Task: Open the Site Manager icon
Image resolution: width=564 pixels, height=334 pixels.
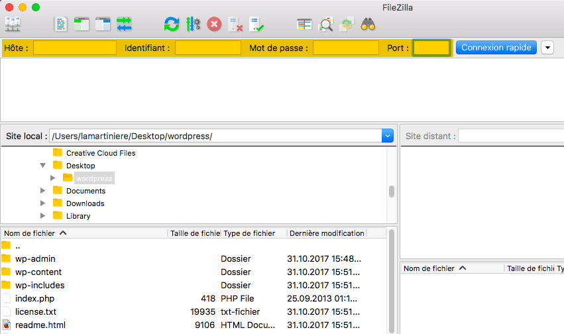Action: pyautogui.click(x=13, y=25)
